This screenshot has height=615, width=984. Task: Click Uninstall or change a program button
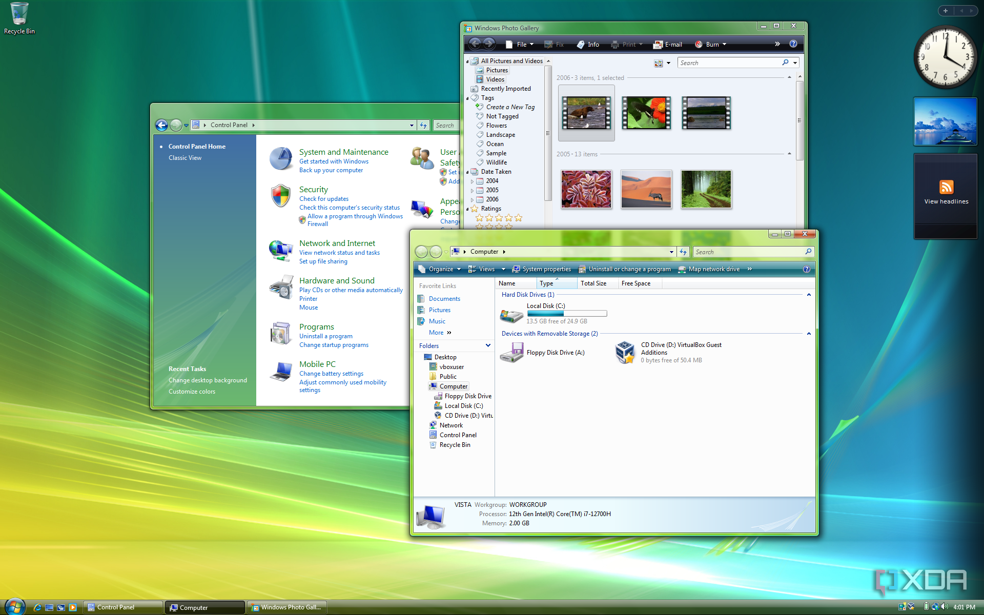[624, 269]
